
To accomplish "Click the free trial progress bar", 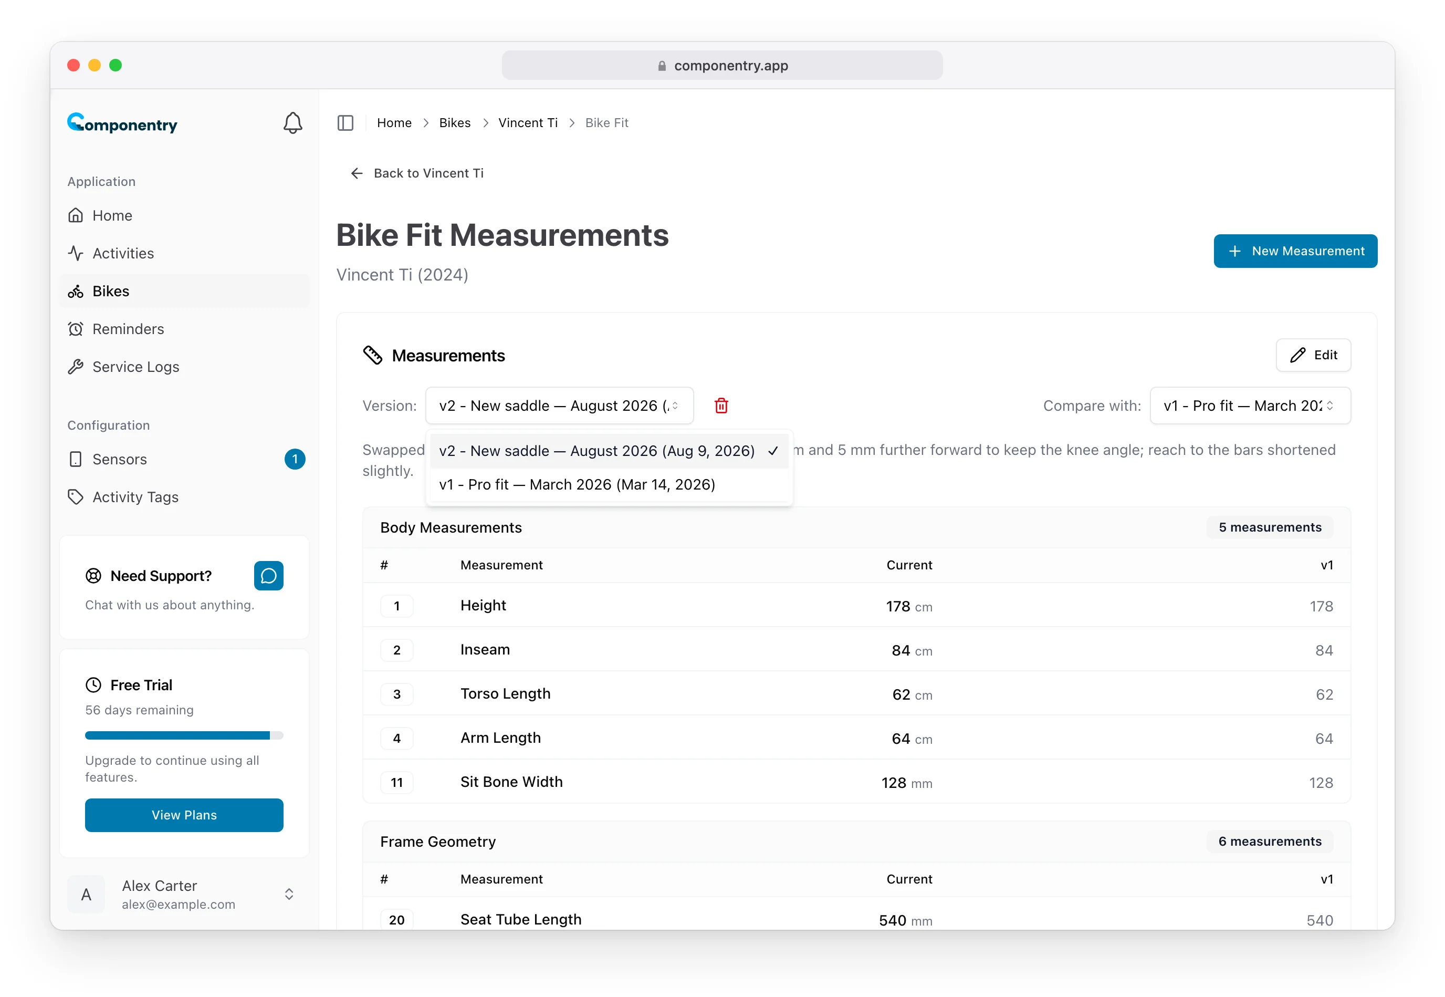I will click(x=184, y=736).
